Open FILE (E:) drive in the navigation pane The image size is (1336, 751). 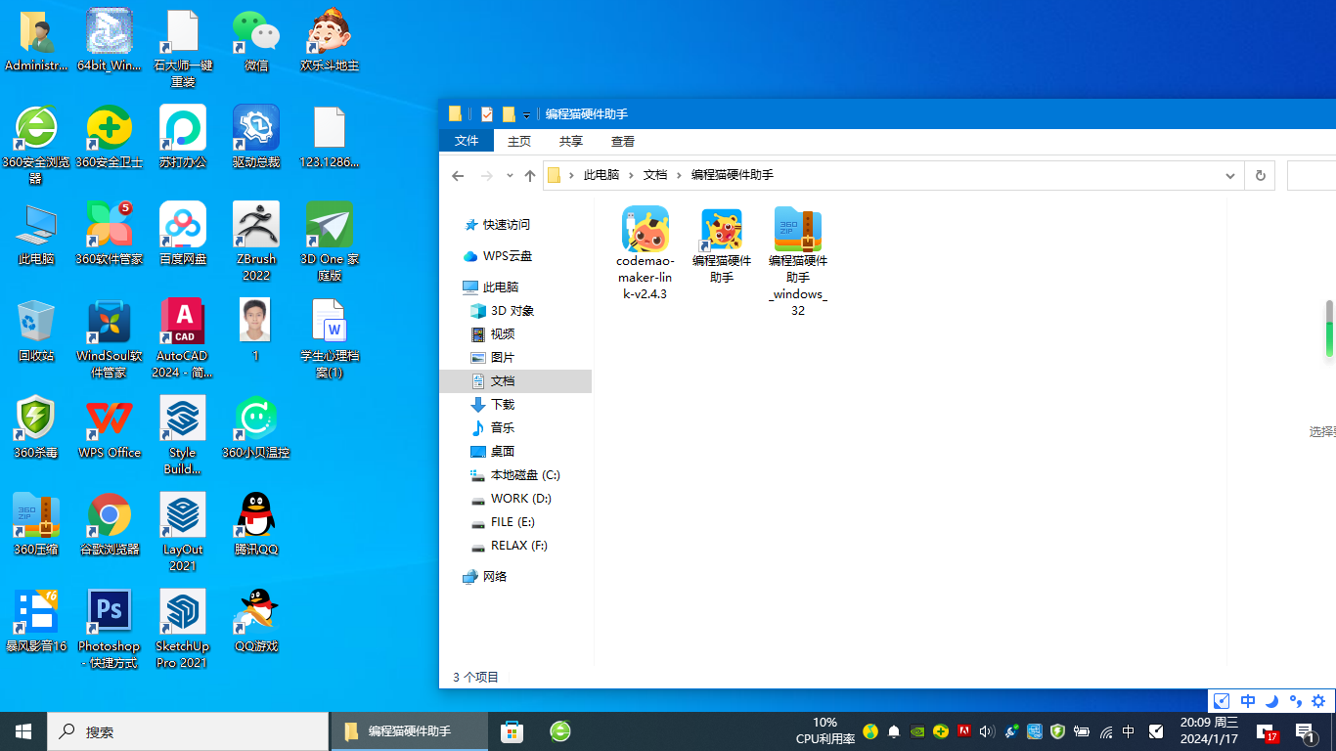514,522
